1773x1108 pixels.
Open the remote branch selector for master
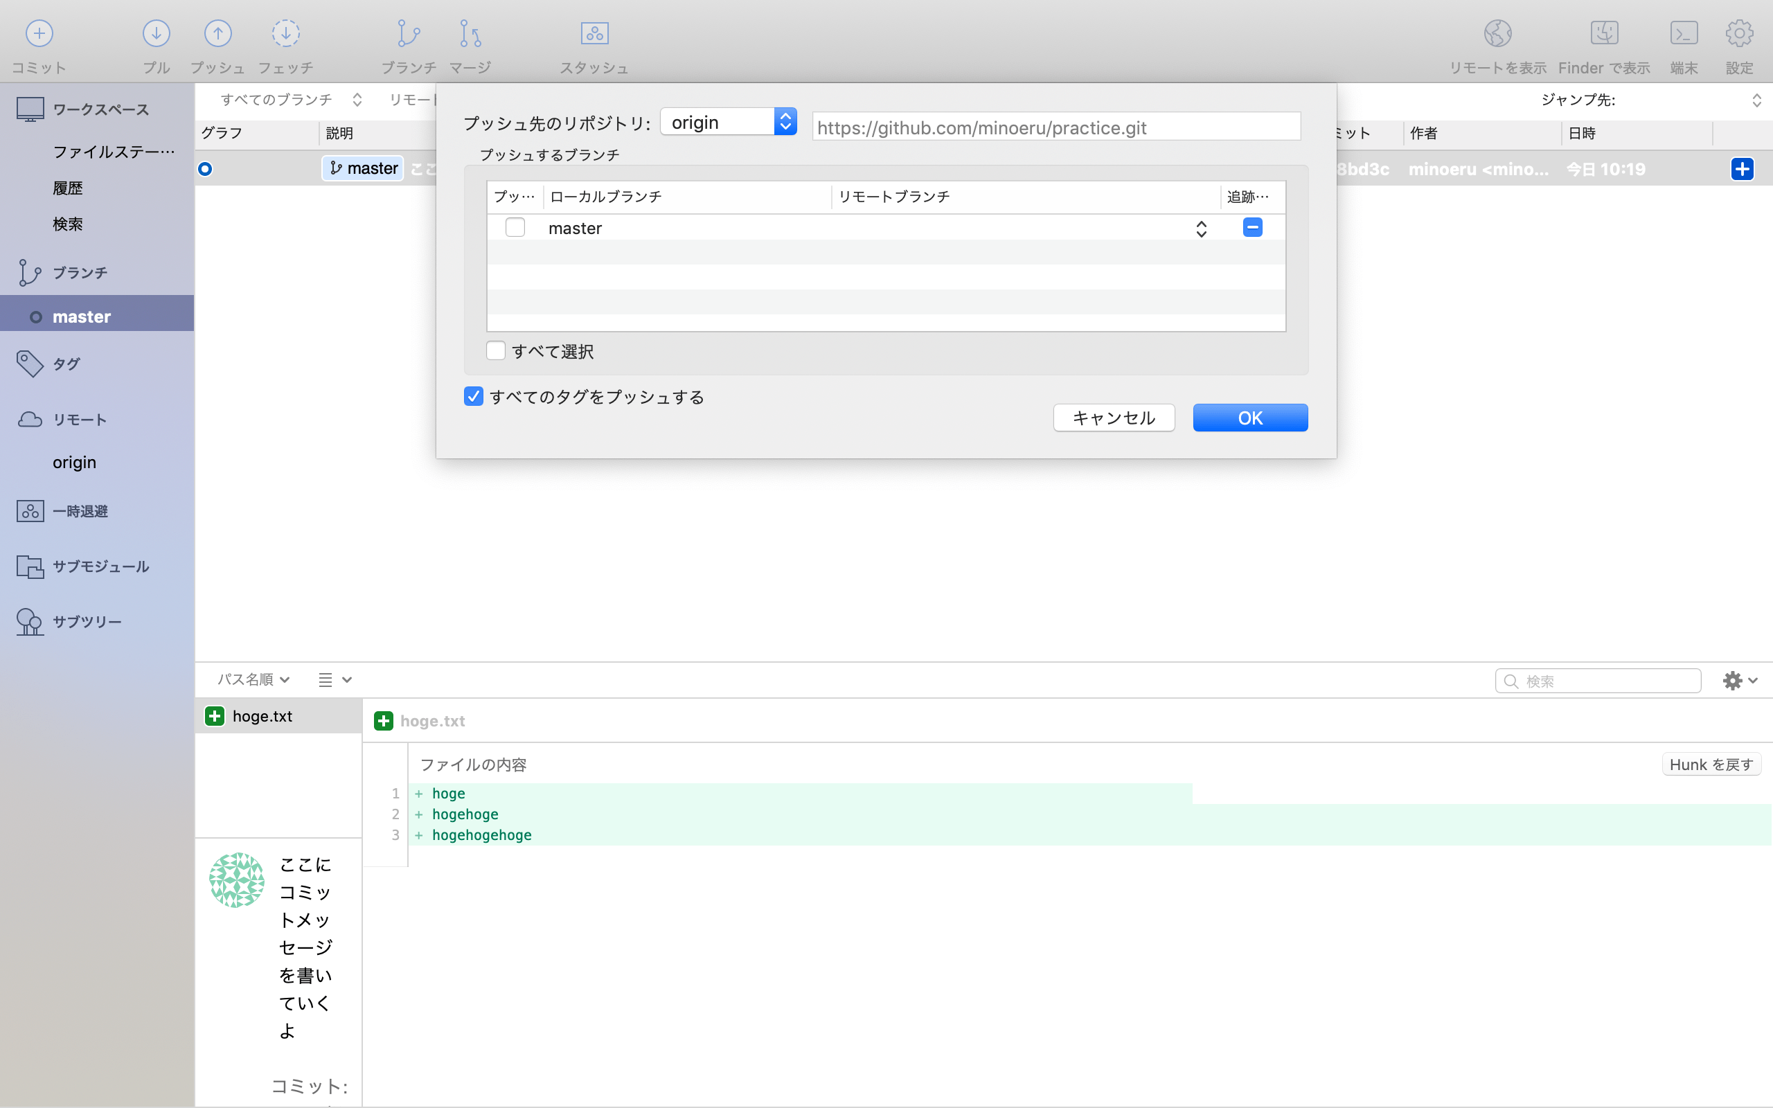point(1201,229)
